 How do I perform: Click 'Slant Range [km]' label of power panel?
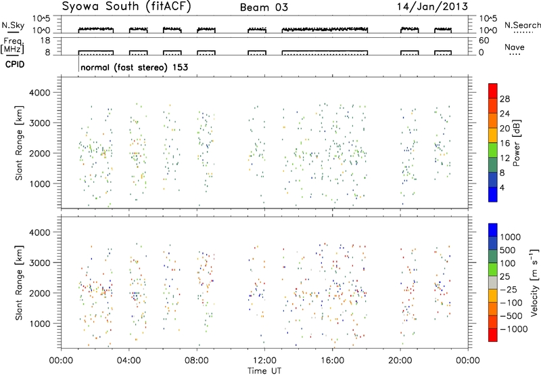click(19, 143)
